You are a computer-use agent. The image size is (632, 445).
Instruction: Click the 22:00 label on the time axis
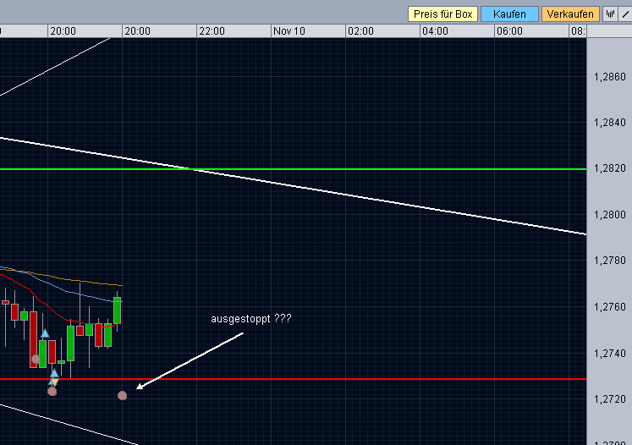pos(212,30)
